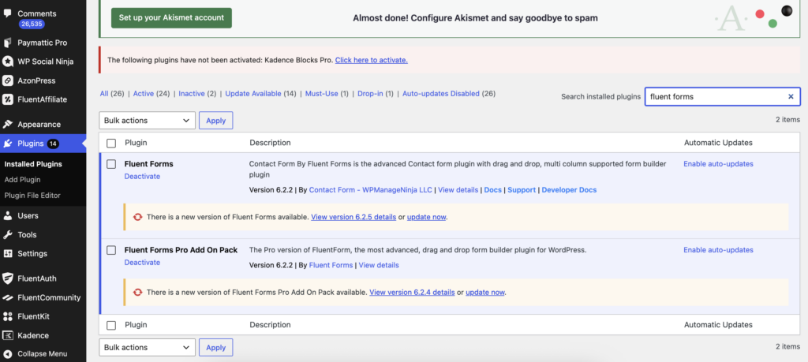
Task: Click the bottom Apply button
Action: click(x=216, y=348)
